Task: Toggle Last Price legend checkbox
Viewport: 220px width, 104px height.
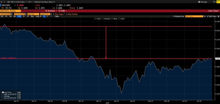Action: (3, 92)
